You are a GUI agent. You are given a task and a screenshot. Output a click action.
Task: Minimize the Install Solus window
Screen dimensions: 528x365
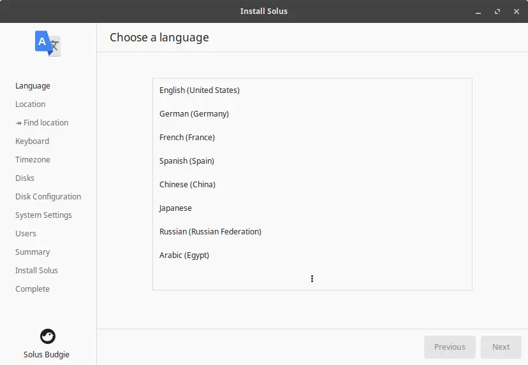pyautogui.click(x=478, y=11)
